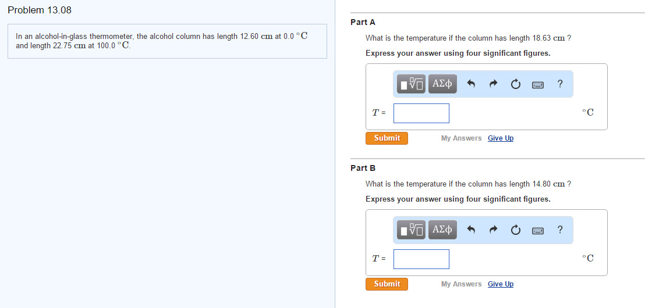Reset Part A answer with refresh icon
Screen dimensions: 645x308
tap(515, 84)
